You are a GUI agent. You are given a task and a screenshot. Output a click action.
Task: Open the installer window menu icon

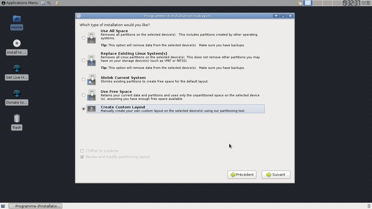[79, 16]
